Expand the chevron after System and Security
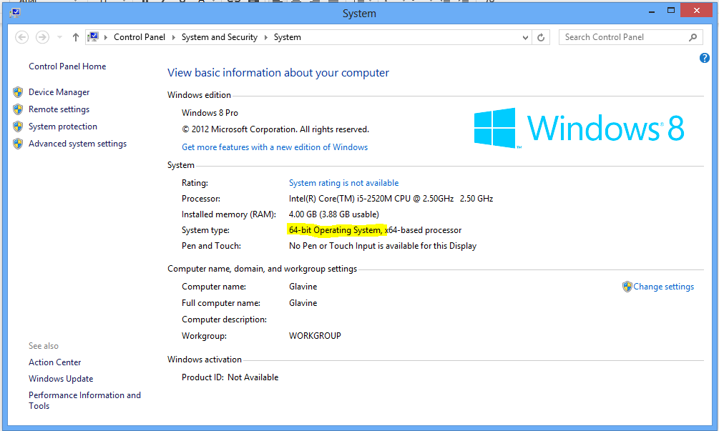This screenshot has width=719, height=431. pyautogui.click(x=265, y=37)
